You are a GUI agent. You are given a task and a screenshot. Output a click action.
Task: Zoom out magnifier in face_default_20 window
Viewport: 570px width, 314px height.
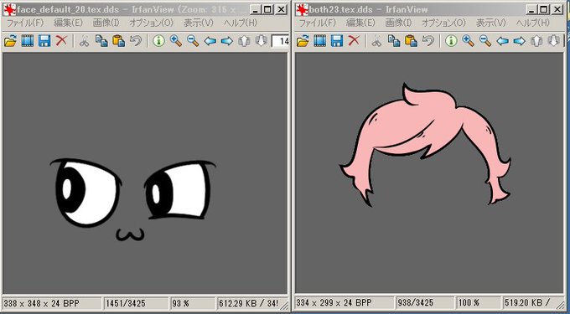(x=193, y=41)
